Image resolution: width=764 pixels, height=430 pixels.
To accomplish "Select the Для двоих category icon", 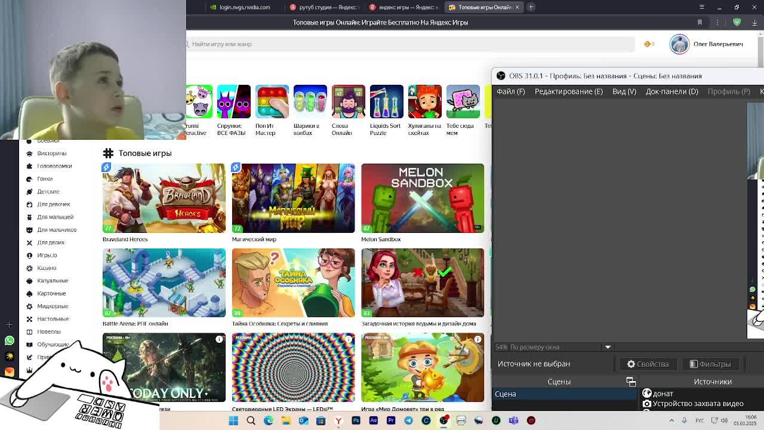I will (29, 242).
